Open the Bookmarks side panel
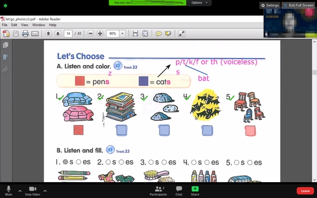 pyautogui.click(x=5, y=58)
